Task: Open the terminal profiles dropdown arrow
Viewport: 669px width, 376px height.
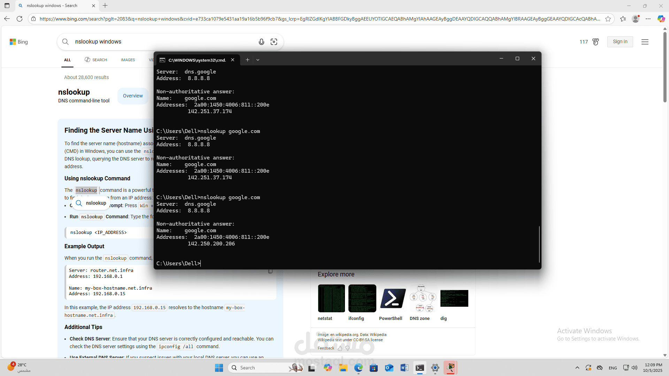Action: point(258,60)
